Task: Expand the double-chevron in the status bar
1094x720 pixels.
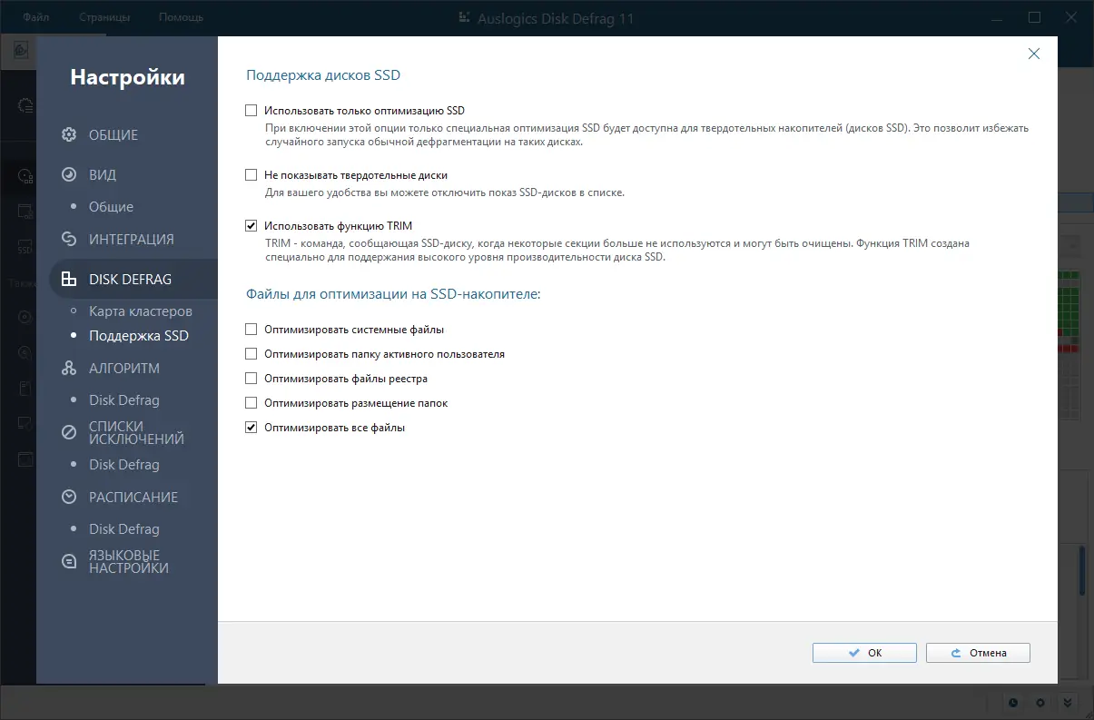Action: 1069,702
